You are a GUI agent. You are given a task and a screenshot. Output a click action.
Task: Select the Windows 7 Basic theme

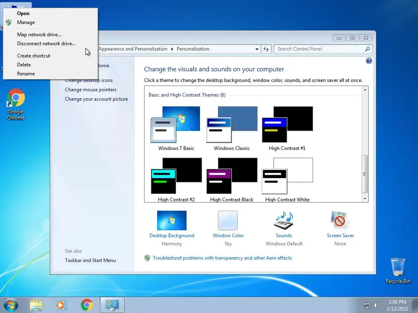(x=176, y=129)
